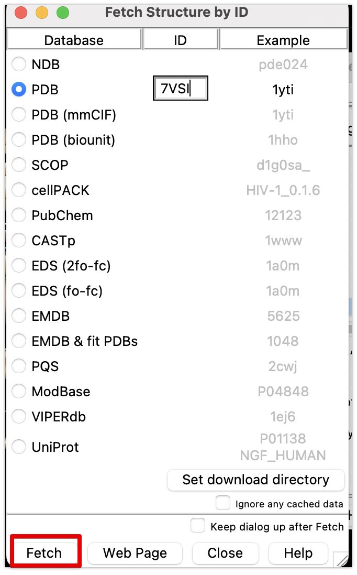The height and width of the screenshot is (575, 357).
Task: Click Set download directory
Action: coord(255,480)
